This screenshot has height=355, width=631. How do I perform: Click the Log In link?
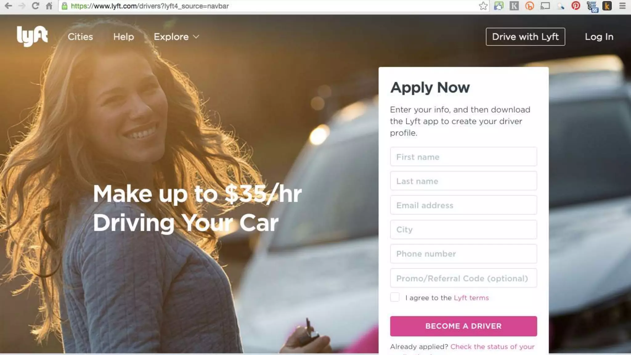coord(599,37)
